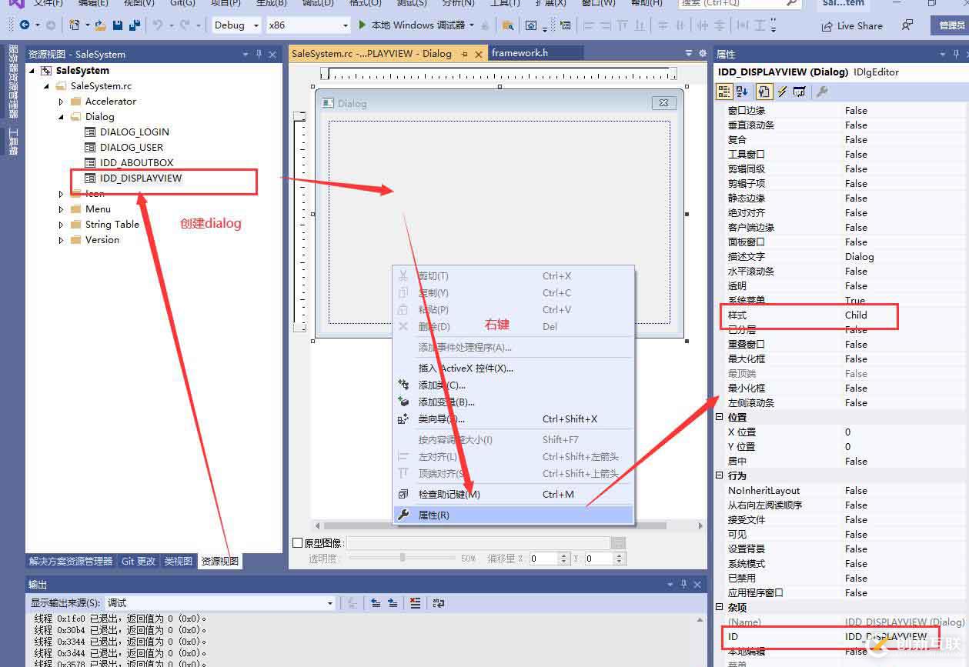The width and height of the screenshot is (969, 667).
Task: Switch to the 解决方案资源管理器 tab
Action: point(71,562)
